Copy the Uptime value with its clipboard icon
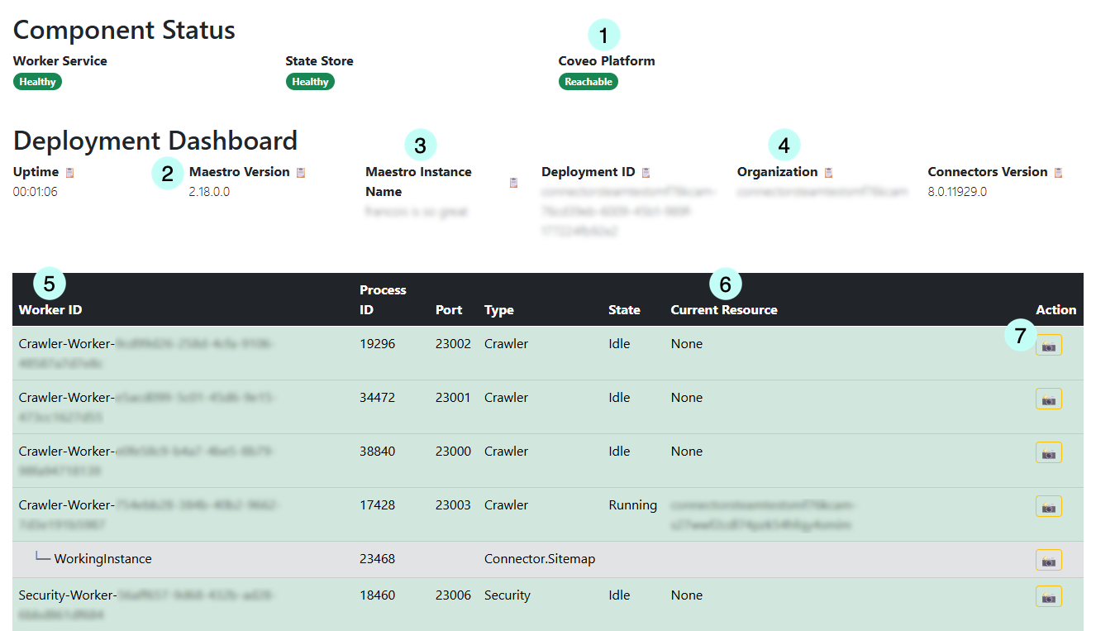Screen dimensions: 1096x631 (x=69, y=171)
